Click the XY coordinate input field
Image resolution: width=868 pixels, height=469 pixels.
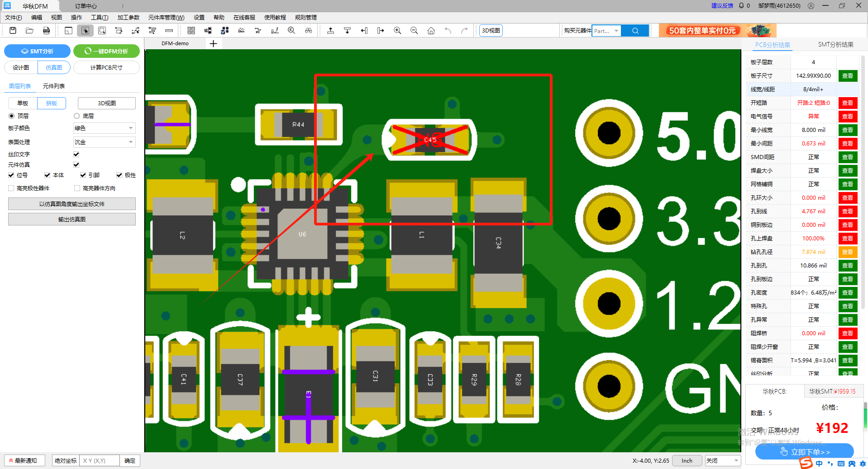99,460
